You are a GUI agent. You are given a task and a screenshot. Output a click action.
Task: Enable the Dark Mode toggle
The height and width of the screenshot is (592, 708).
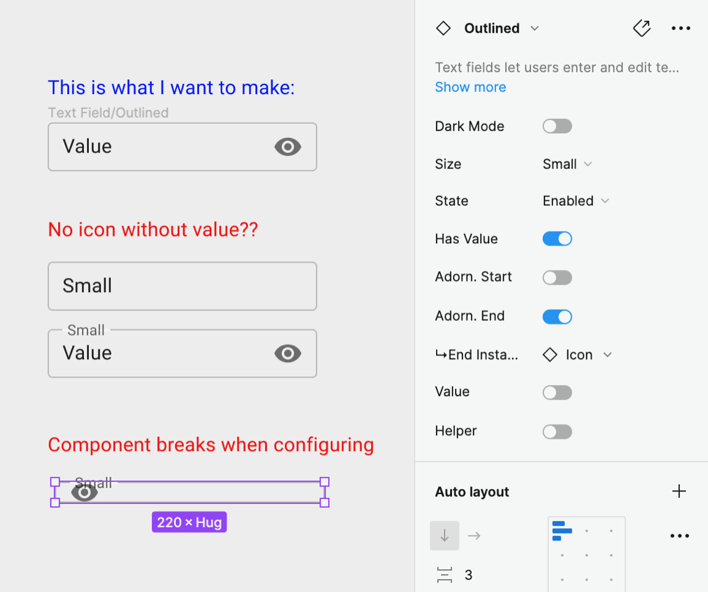pyautogui.click(x=557, y=126)
